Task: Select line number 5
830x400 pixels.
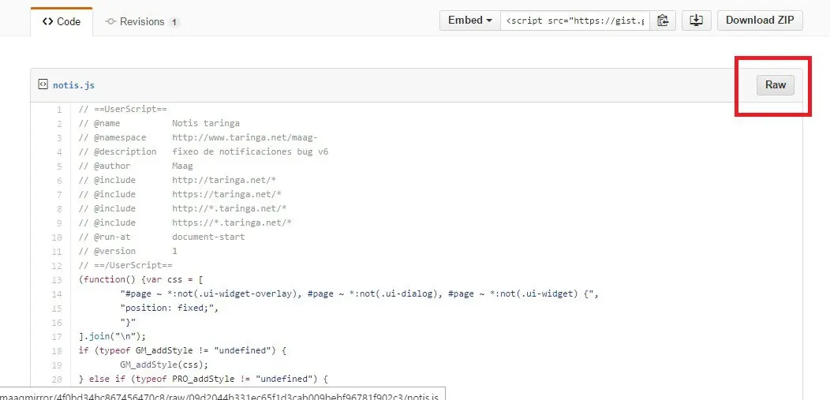Action: click(59, 166)
